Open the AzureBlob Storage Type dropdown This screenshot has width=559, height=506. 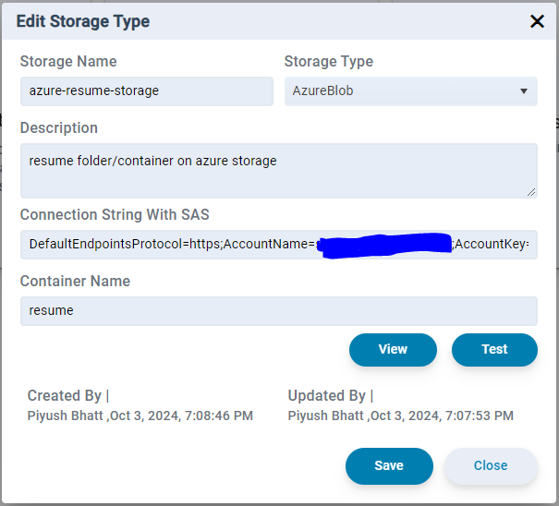pyautogui.click(x=410, y=91)
